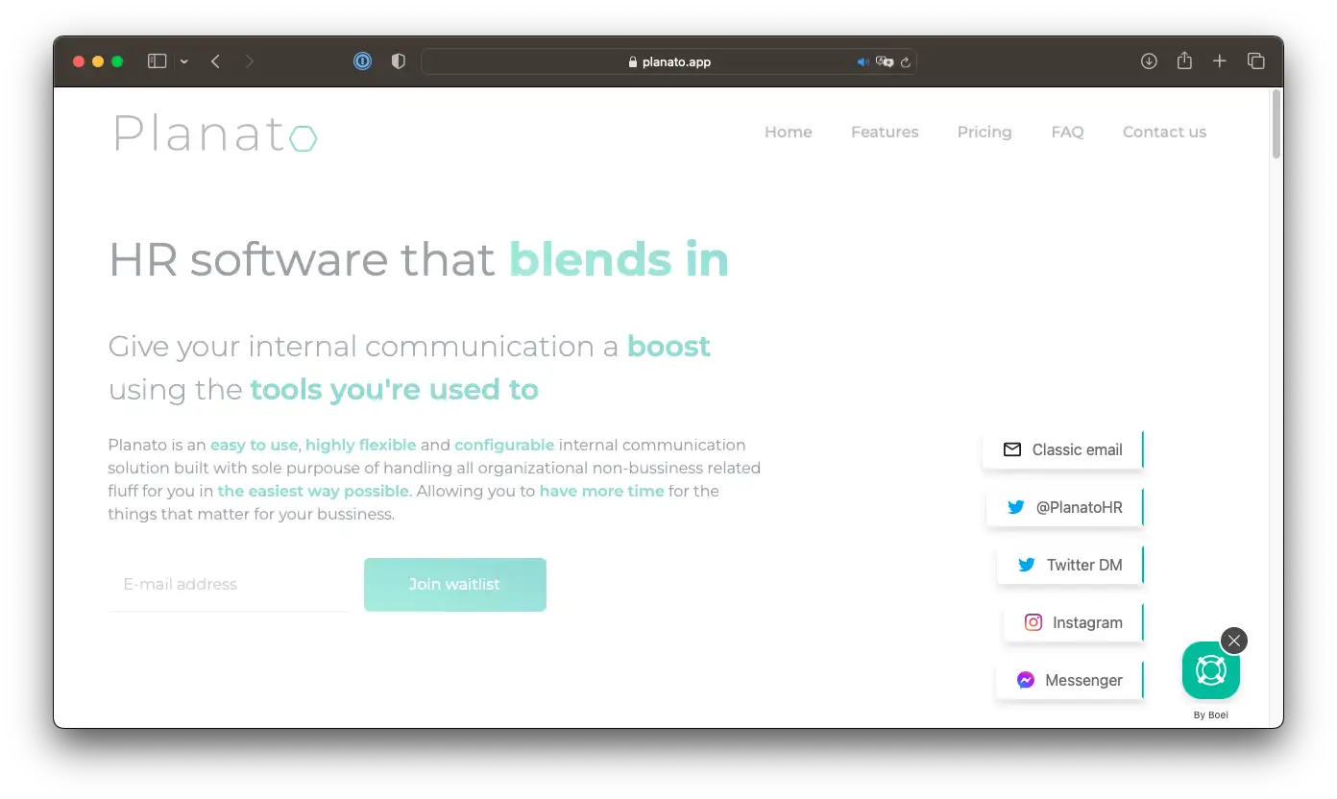Open the privacy report shield icon
The height and width of the screenshot is (799, 1337).
click(399, 61)
